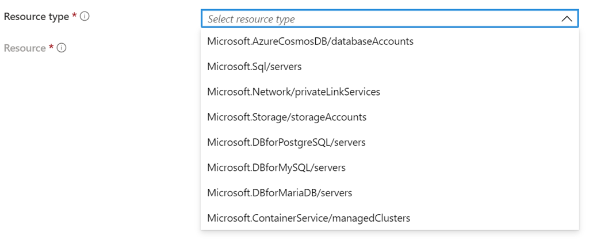The height and width of the screenshot is (240, 589).
Task: Click the greyed 'Resource' field label
Action: 25,48
